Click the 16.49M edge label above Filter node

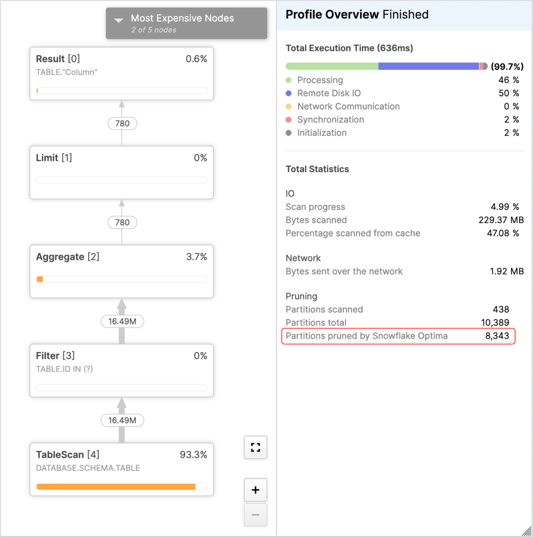click(x=122, y=321)
